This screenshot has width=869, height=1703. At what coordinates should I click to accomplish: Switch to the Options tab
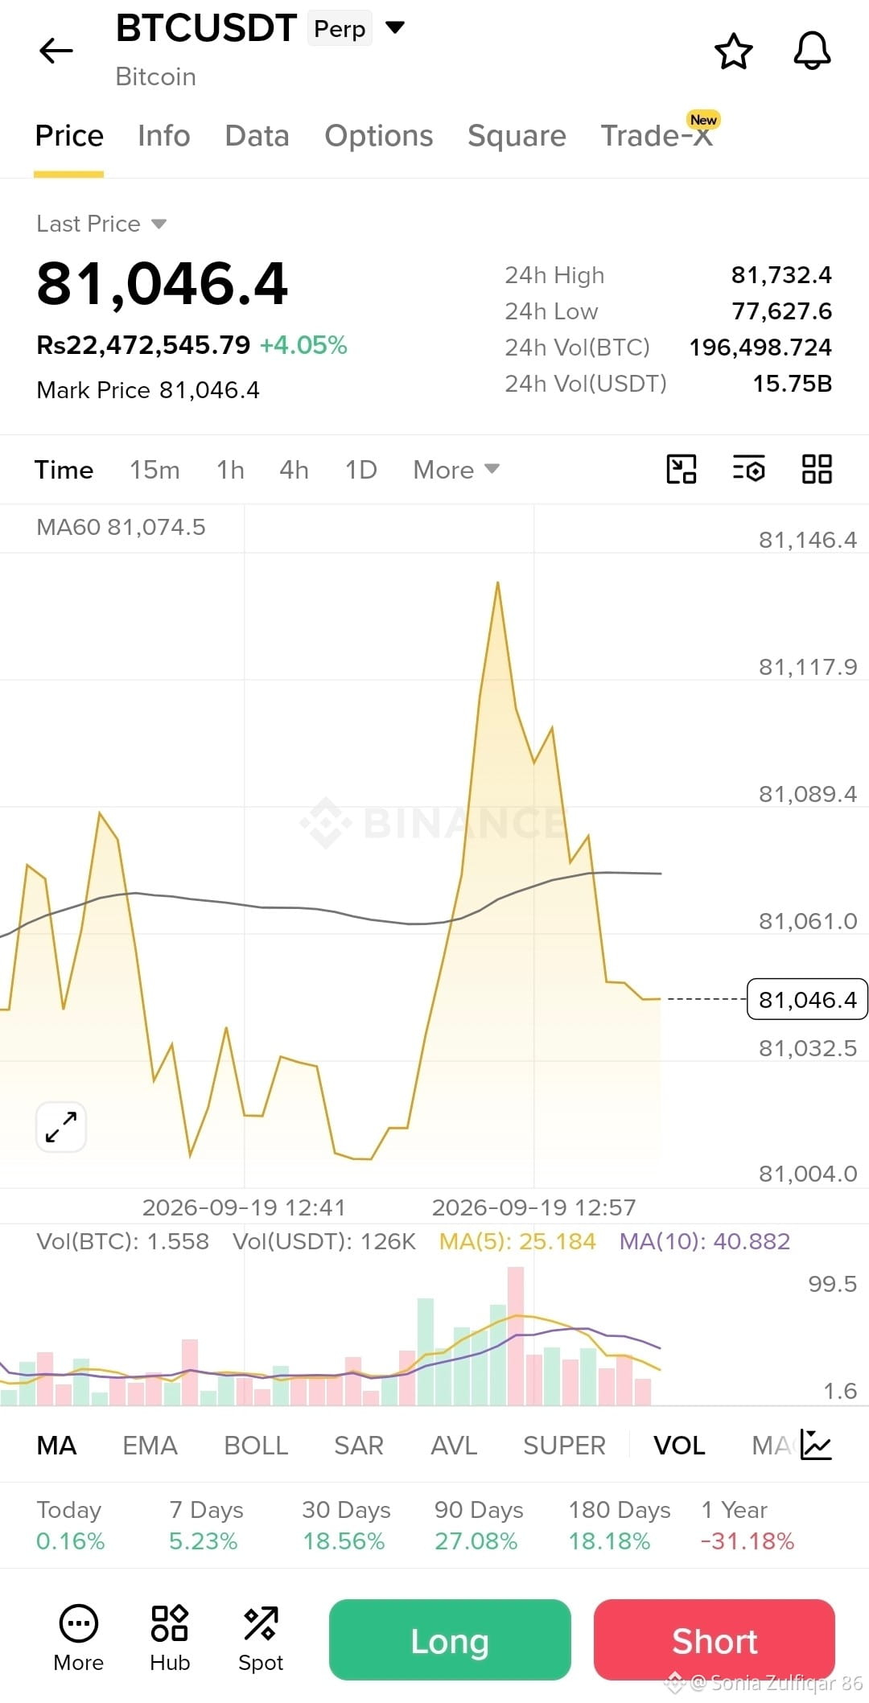379,136
